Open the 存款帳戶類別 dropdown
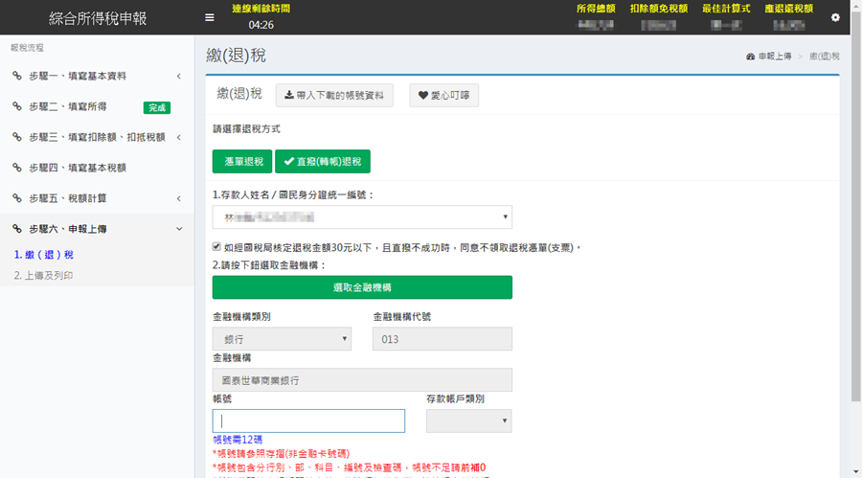This screenshot has height=478, width=862. (468, 421)
